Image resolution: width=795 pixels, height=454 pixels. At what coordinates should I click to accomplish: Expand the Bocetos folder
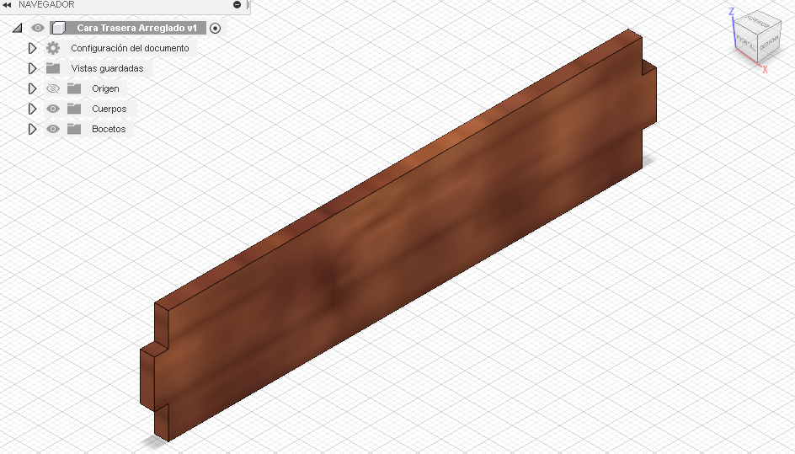click(33, 130)
